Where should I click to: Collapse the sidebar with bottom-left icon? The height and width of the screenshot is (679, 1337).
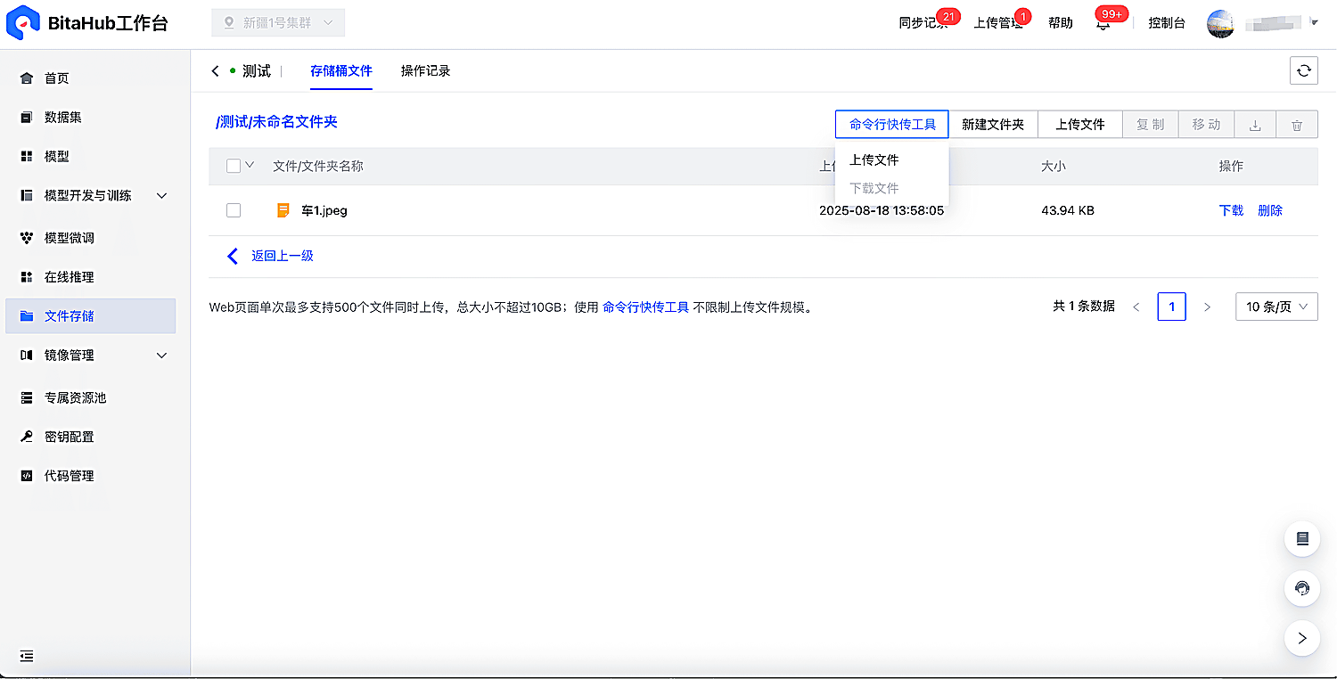(27, 656)
